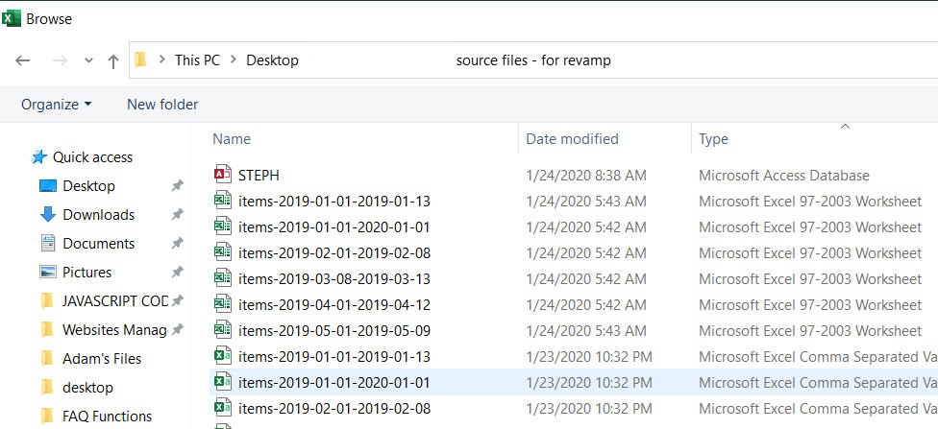
Task: Click the Downloads arrow icon
Action: (48, 215)
